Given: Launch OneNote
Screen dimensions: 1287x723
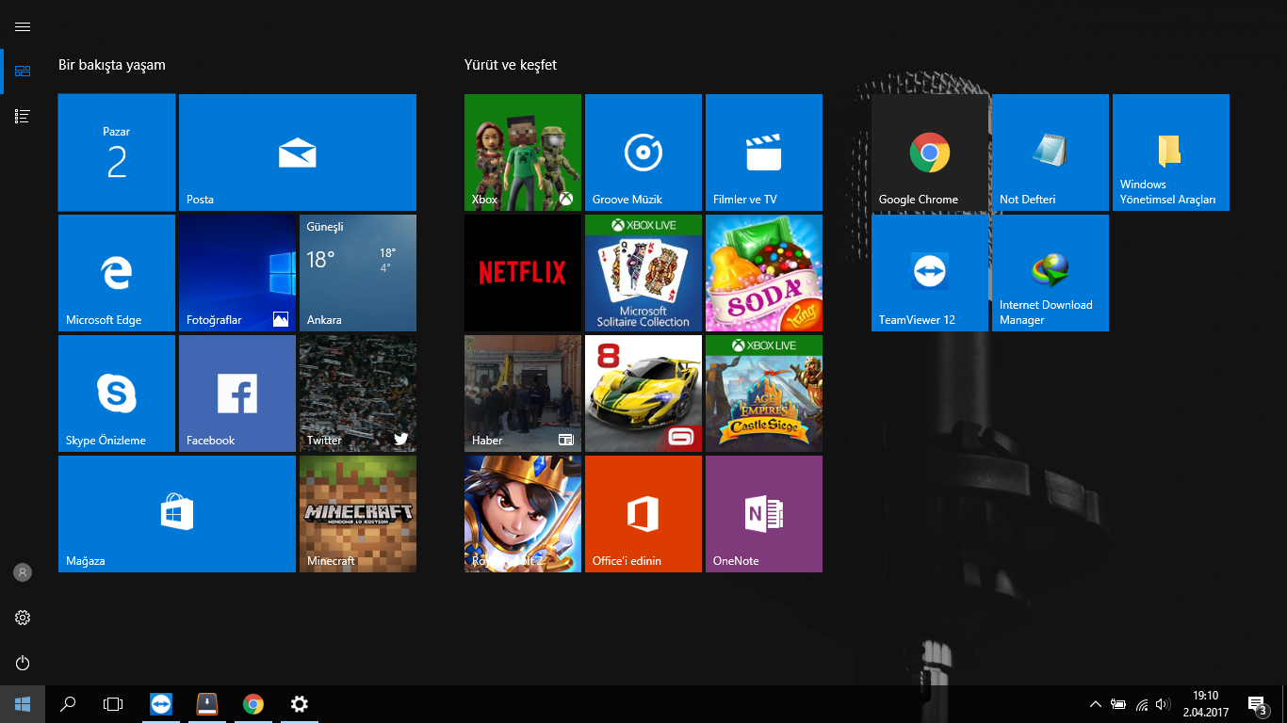Looking at the screenshot, I should tap(763, 513).
